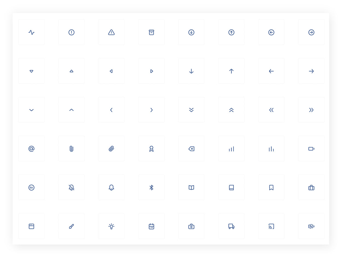Click the archive box icon

(x=151, y=32)
